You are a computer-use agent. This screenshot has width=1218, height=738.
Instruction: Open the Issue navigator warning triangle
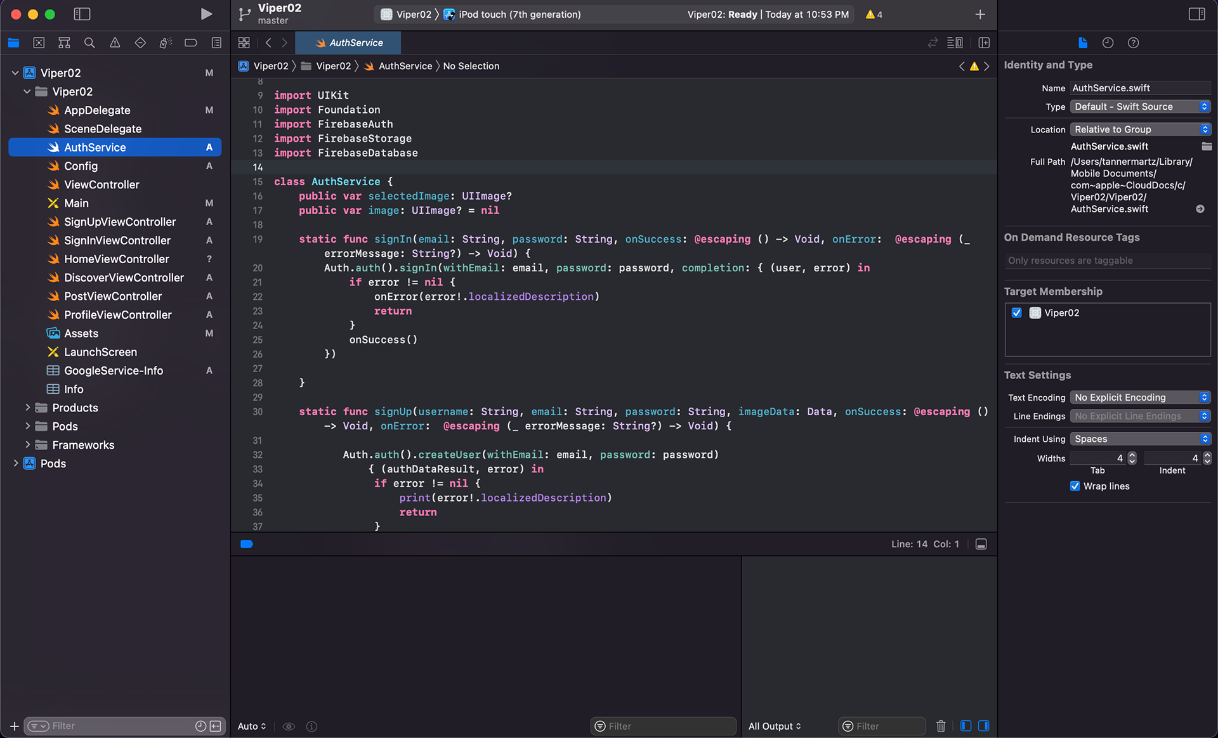(115, 42)
